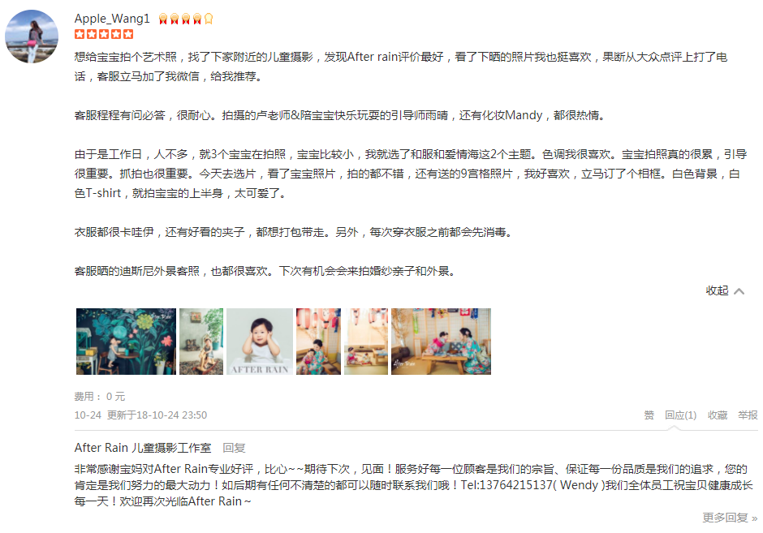This screenshot has height=533, width=763.
Task: Click Apple_Wang1 username link
Action: [112, 19]
